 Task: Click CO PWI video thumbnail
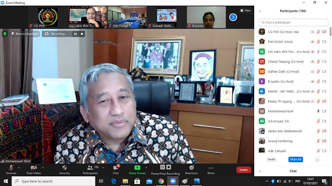pos(48,17)
